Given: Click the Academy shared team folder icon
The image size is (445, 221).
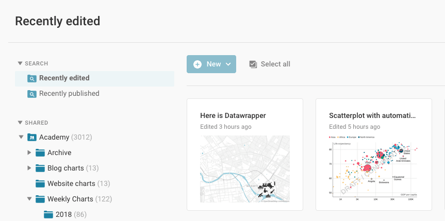Looking at the screenshot, I should tap(32, 138).
